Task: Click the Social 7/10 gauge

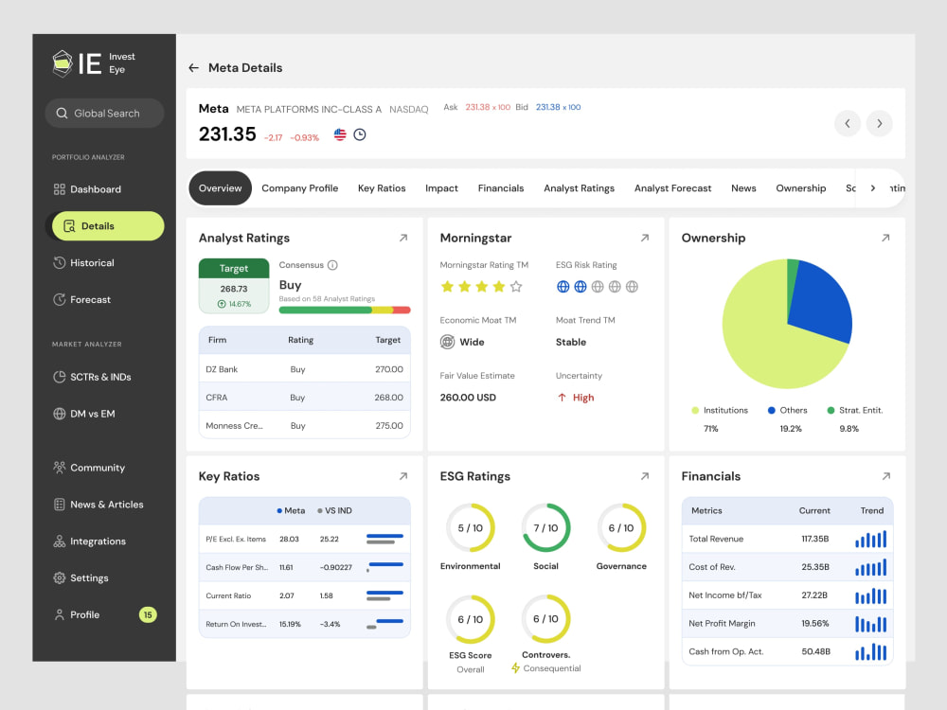Action: tap(546, 527)
